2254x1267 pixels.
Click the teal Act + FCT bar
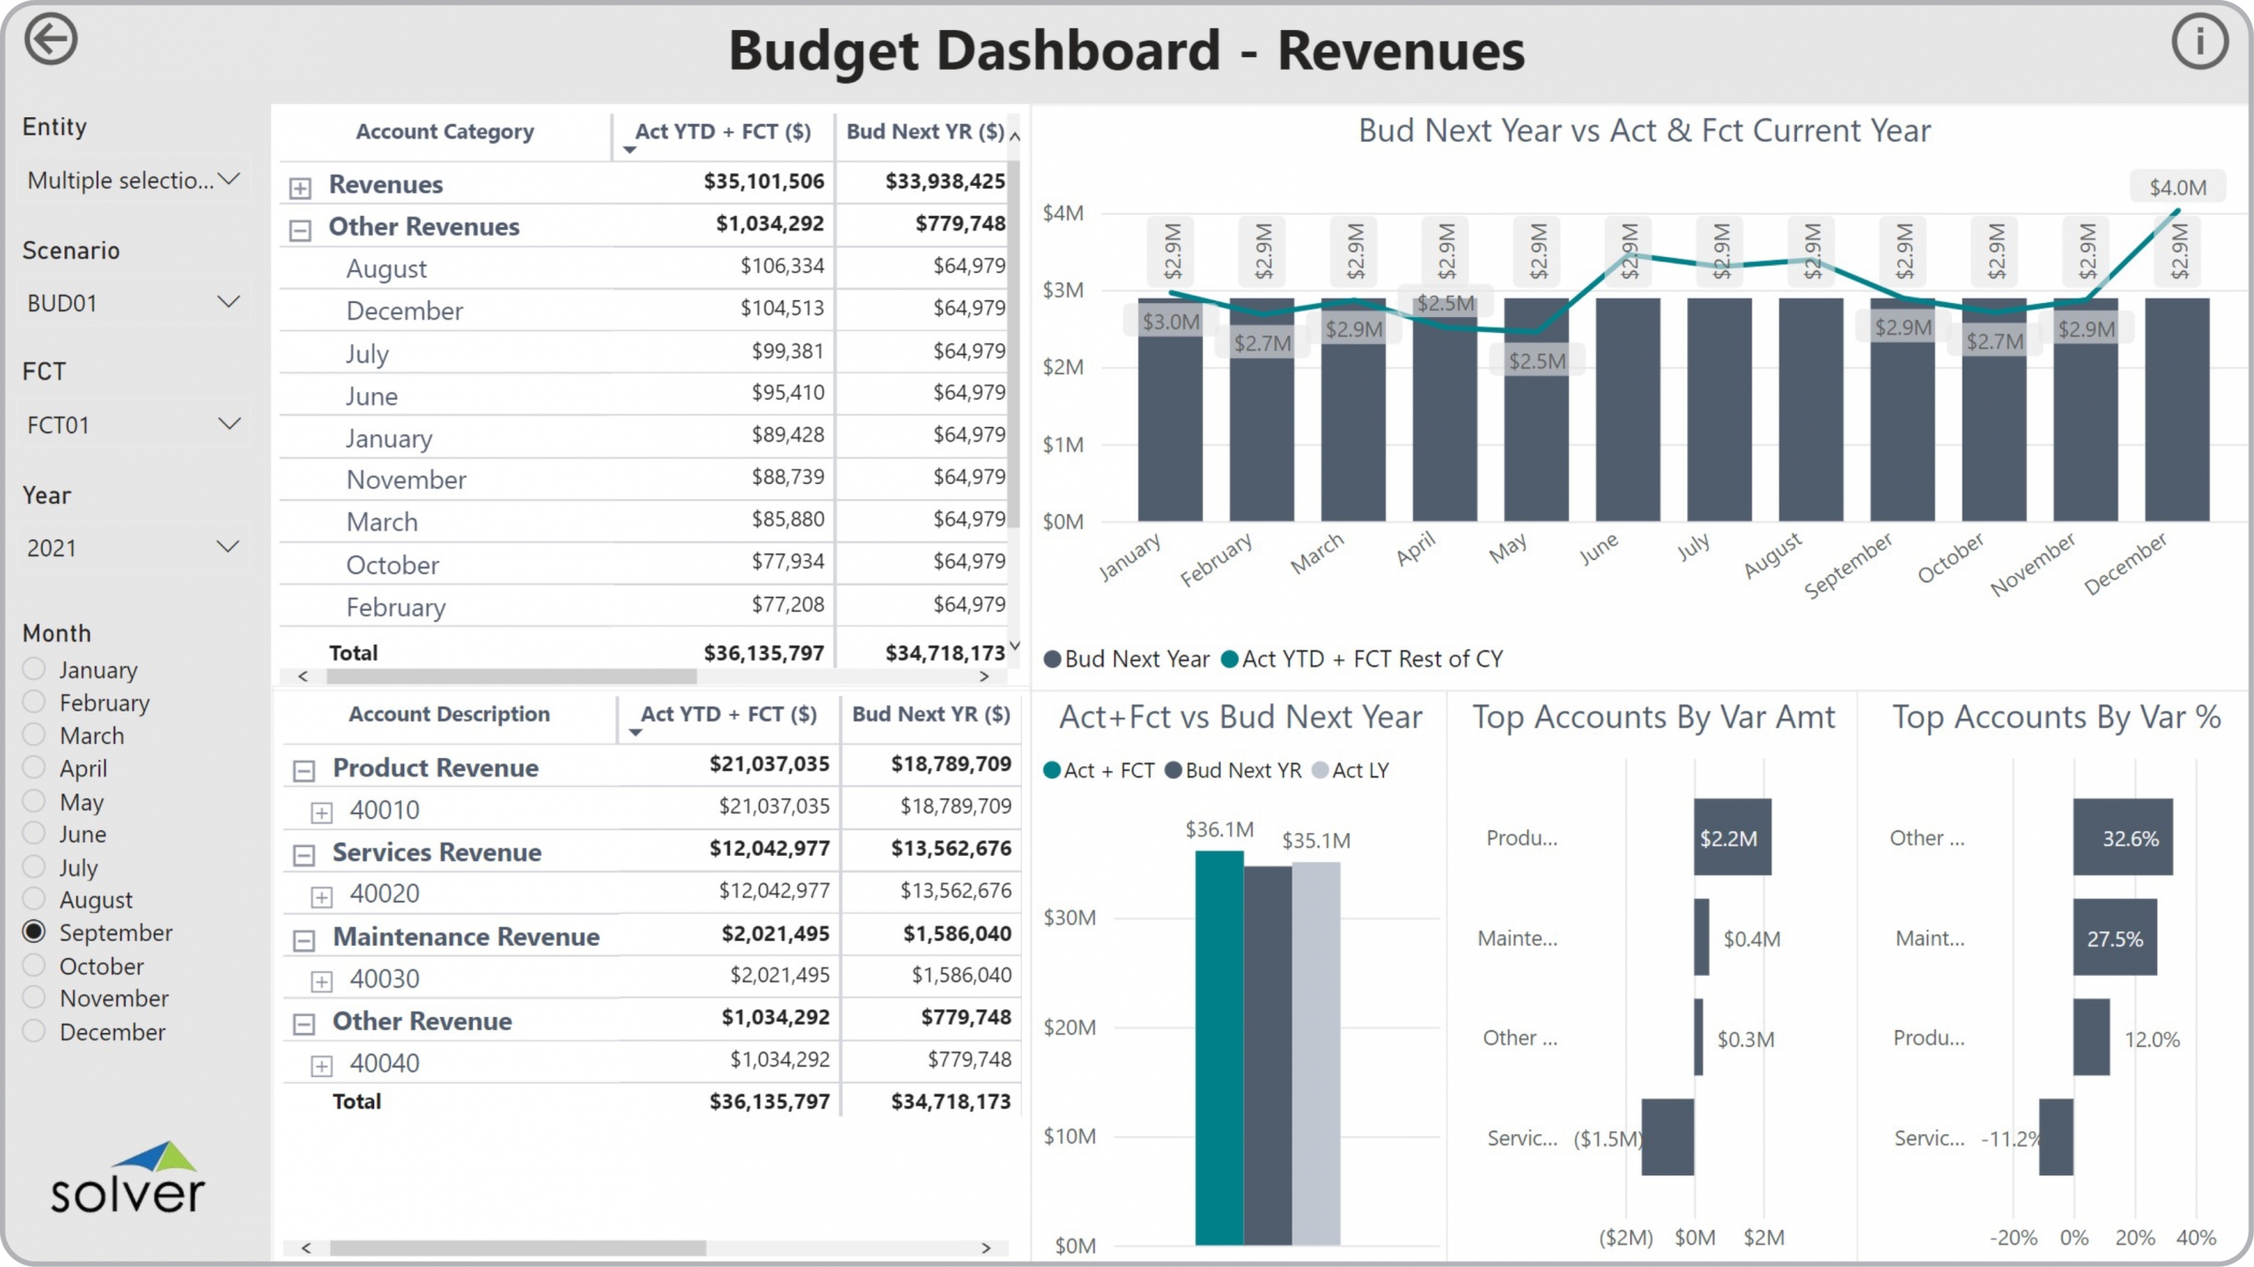(x=1219, y=1046)
